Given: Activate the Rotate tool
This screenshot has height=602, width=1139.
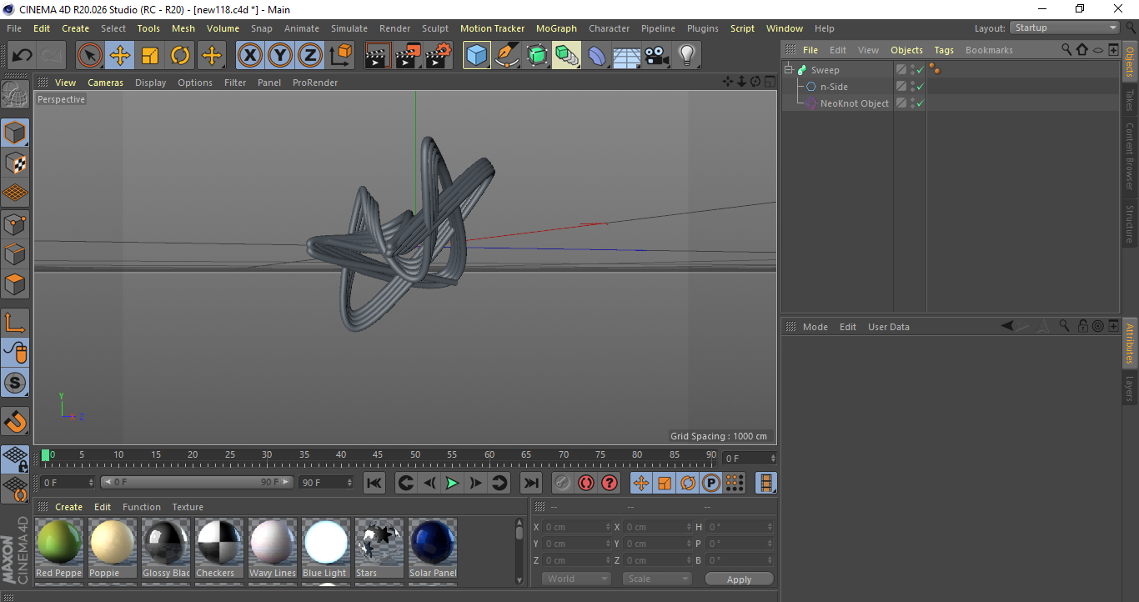Looking at the screenshot, I should [x=180, y=56].
